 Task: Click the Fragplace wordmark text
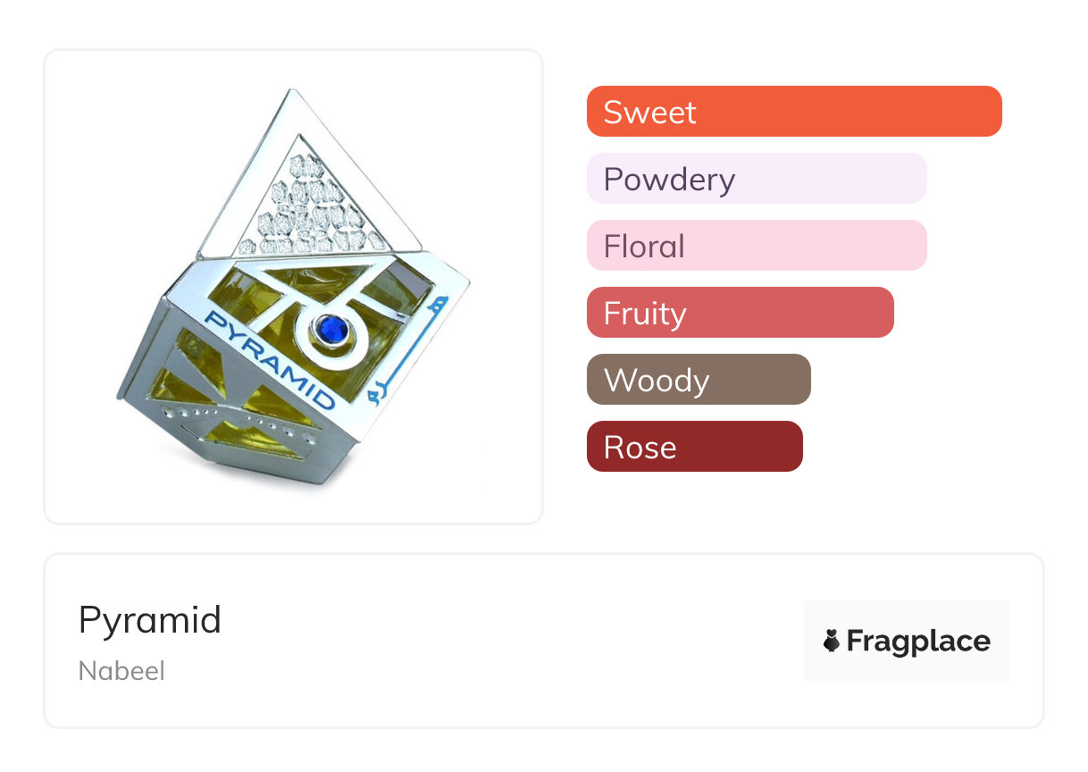point(917,641)
